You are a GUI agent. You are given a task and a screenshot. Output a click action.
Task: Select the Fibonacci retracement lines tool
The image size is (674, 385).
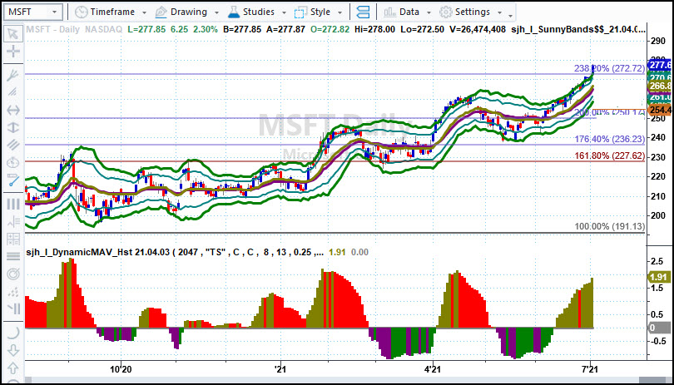[x=13, y=221]
